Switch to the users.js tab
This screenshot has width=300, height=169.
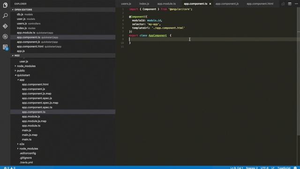click(x=126, y=4)
